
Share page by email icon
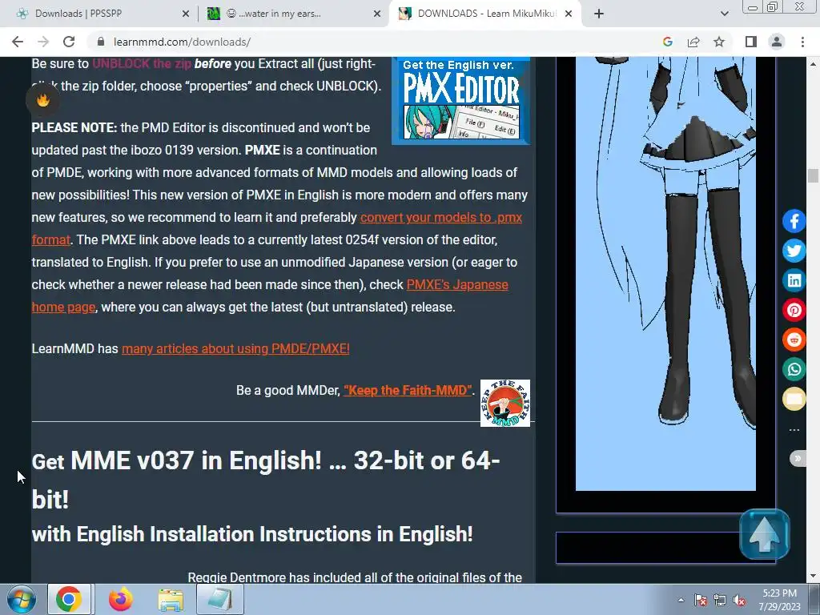coord(794,400)
